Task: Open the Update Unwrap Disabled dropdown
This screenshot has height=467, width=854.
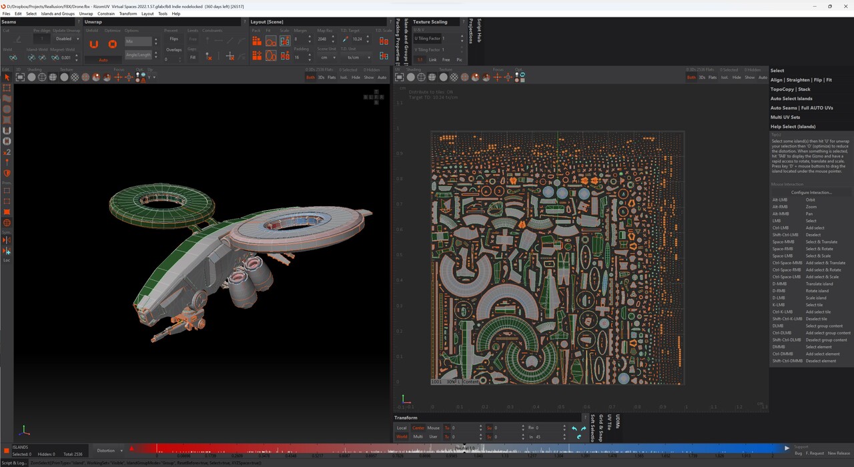Action: pos(67,39)
